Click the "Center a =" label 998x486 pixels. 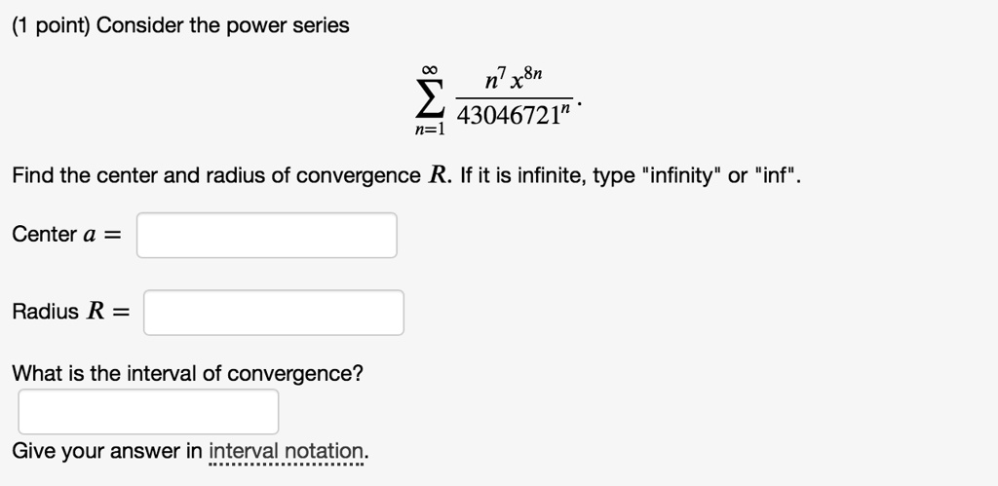tap(66, 235)
